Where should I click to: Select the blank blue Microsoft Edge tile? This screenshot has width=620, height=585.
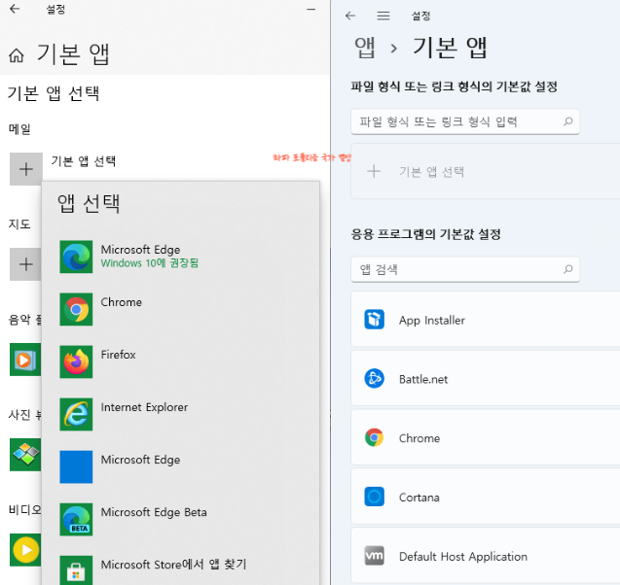(76, 466)
